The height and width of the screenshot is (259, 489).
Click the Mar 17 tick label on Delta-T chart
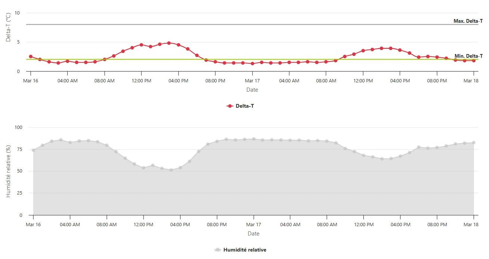pyautogui.click(x=252, y=81)
